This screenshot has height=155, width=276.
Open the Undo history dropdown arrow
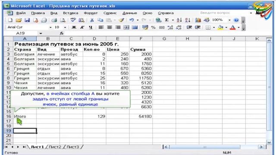coord(138,20)
